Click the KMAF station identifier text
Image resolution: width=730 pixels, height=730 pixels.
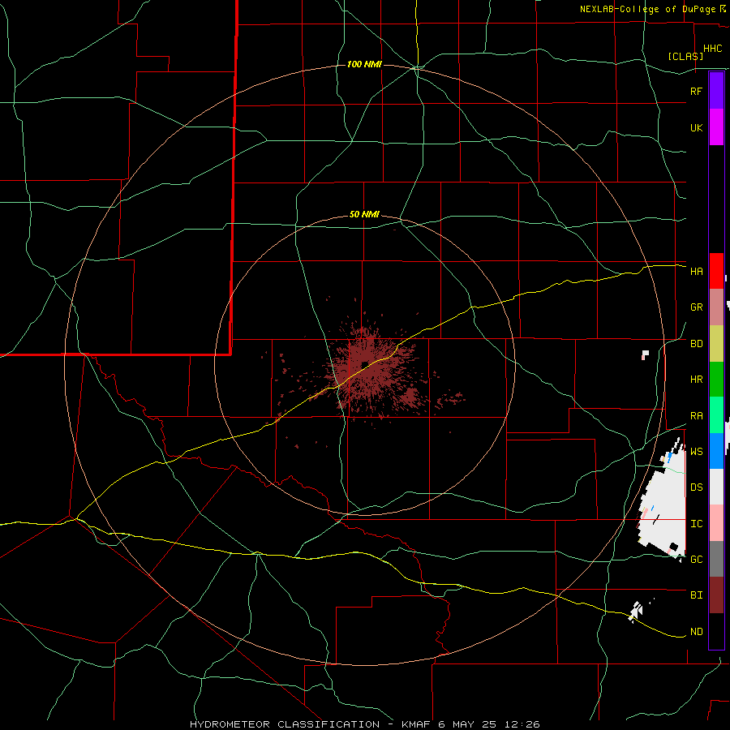pos(416,724)
